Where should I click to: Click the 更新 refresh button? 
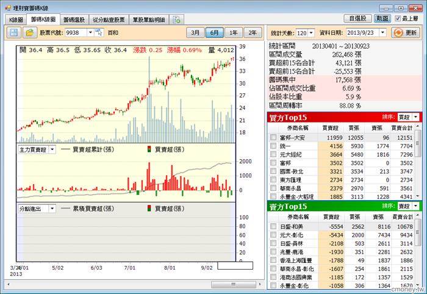[406, 33]
